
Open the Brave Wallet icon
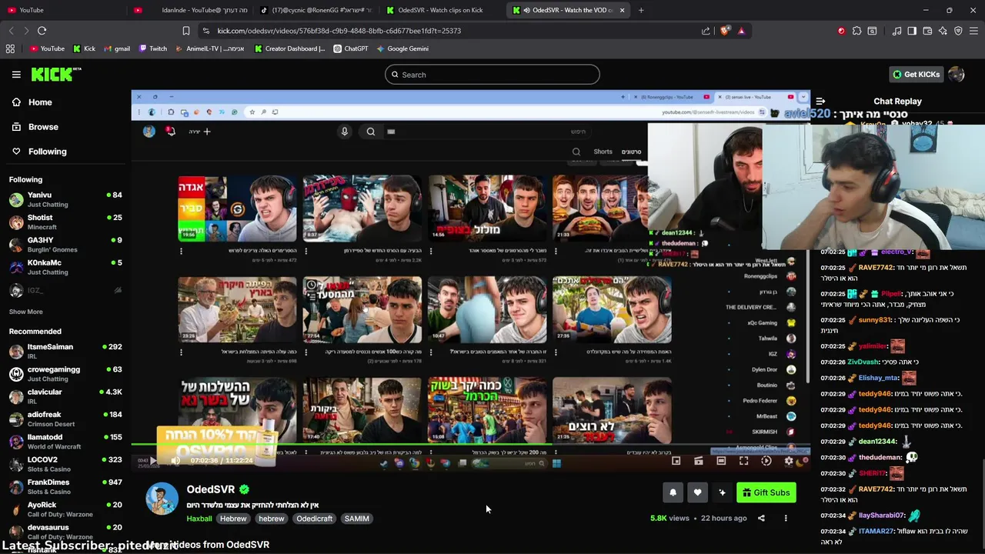tap(927, 31)
